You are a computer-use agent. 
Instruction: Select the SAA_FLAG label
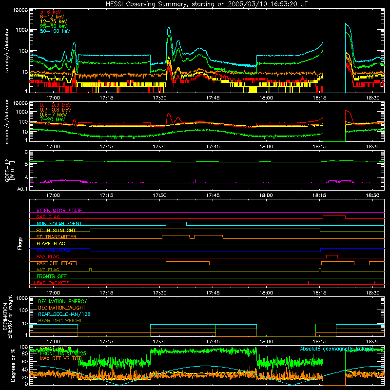pos(48,256)
